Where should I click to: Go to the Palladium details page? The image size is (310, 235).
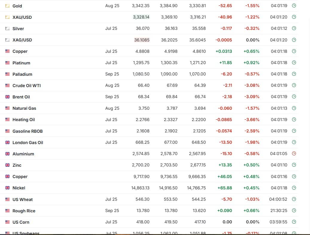[x=22, y=74]
